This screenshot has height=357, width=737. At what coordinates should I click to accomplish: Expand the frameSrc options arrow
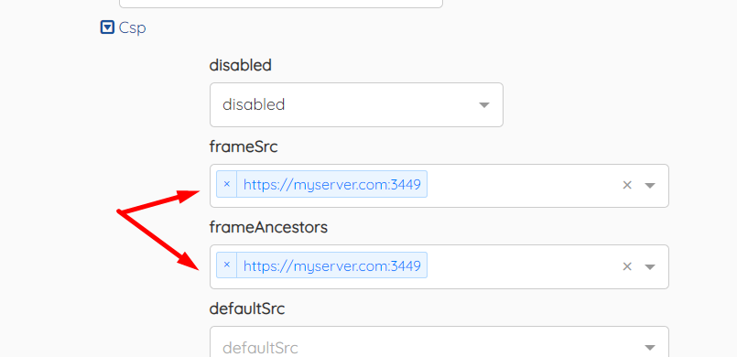coord(650,186)
